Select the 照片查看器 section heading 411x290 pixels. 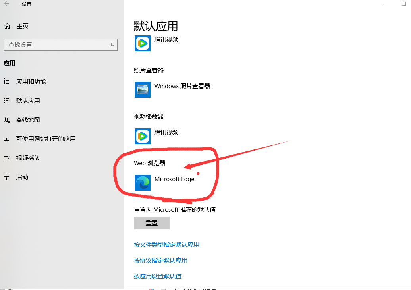tap(149, 70)
